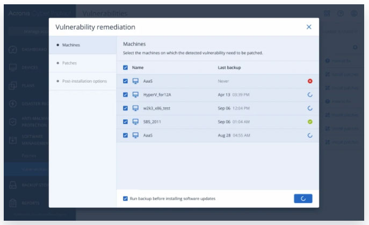The image size is (369, 225).
Task: Disable Run backup before installing software updates
Action: [126, 199]
